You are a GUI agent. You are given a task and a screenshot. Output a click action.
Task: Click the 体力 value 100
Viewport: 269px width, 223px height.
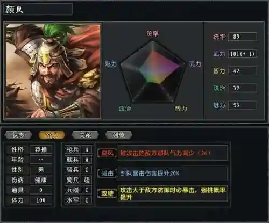click(x=41, y=200)
